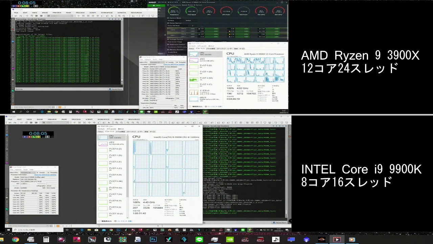The width and height of the screenshot is (433, 244).
Task: Switch to サービス tab in 3900X Task Manager
Action: (242, 48)
